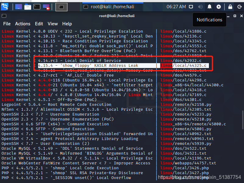Open the Help menu
The width and height of the screenshot is (244, 183).
[67, 24]
